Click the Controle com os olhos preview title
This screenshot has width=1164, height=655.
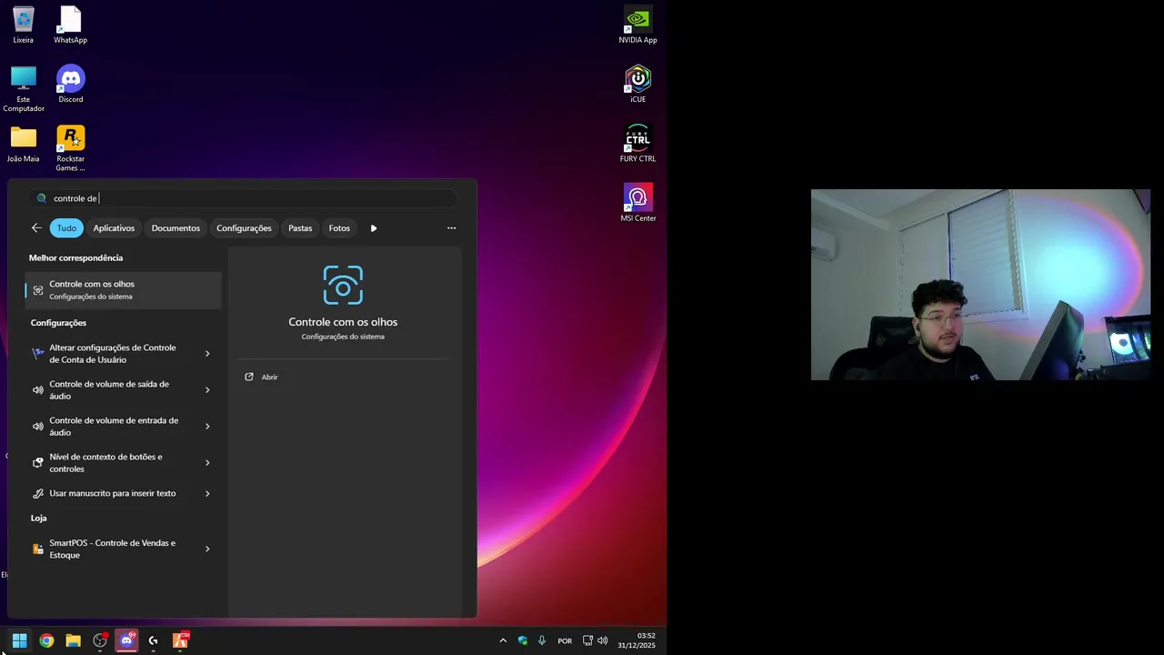[x=343, y=322]
